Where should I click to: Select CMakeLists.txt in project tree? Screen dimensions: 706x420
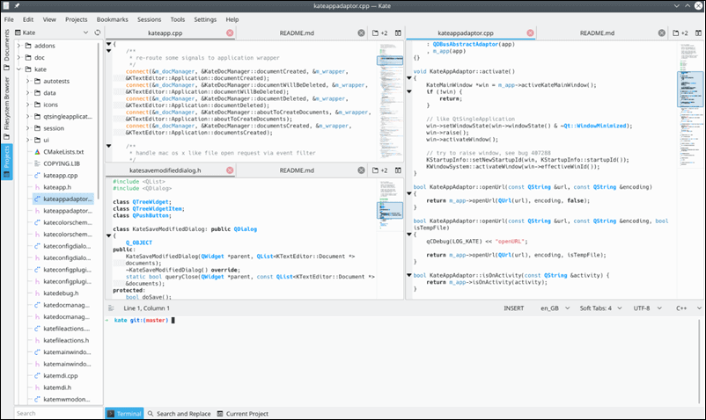pyautogui.click(x=63, y=152)
